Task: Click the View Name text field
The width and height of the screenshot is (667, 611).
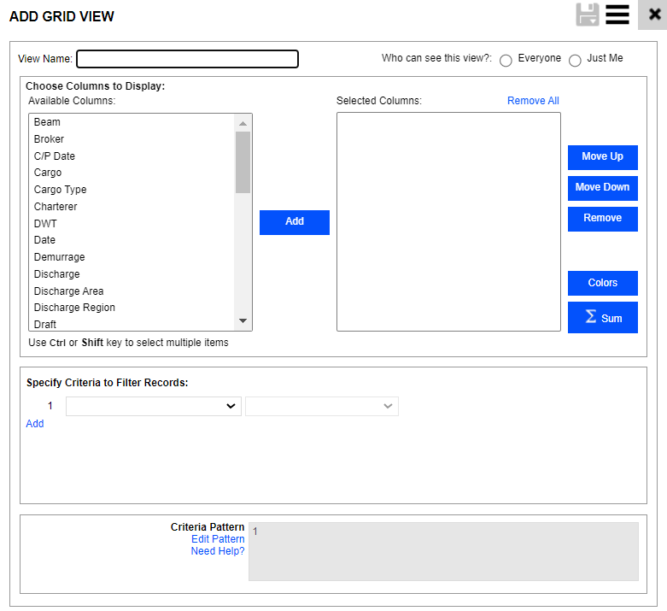Action: [x=187, y=59]
